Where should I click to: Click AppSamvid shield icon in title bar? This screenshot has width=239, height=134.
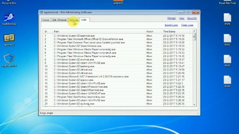[41, 12]
